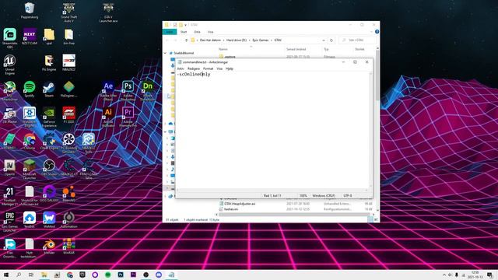Open the Recycle Bin desktop icon

30,10
